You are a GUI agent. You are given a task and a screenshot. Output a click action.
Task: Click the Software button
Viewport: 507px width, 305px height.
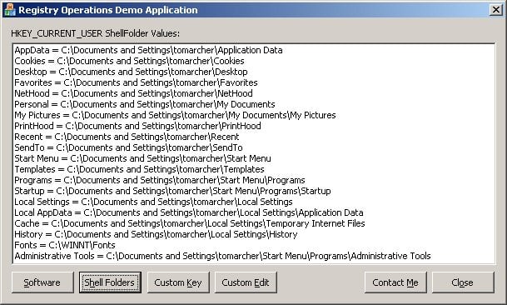tap(42, 282)
